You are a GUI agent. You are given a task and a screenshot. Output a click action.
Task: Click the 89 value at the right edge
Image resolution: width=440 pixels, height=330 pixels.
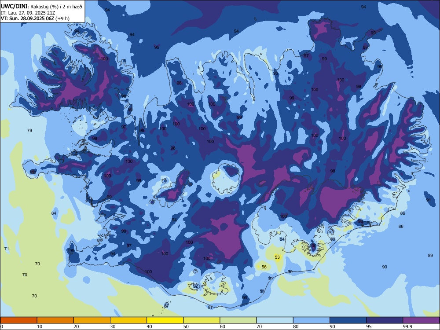430,255
